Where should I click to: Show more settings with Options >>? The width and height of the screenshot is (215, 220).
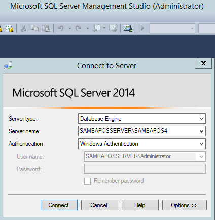coord(185,205)
